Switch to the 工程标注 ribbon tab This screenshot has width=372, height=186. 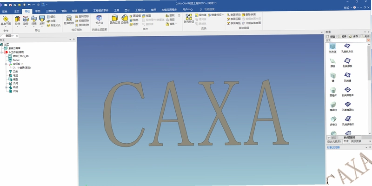[140, 10]
